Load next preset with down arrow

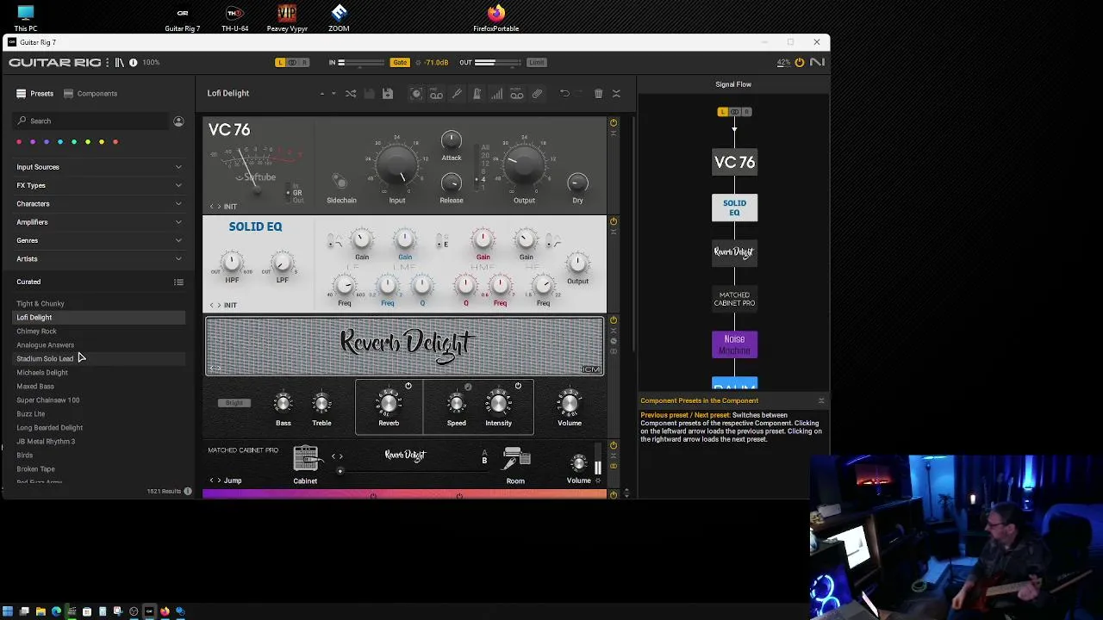tap(333, 94)
